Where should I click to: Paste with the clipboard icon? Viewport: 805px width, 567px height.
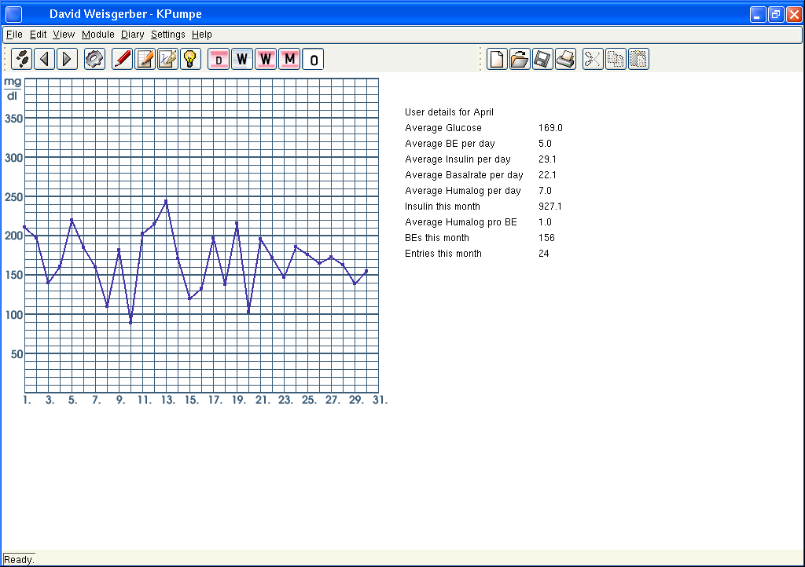click(638, 59)
